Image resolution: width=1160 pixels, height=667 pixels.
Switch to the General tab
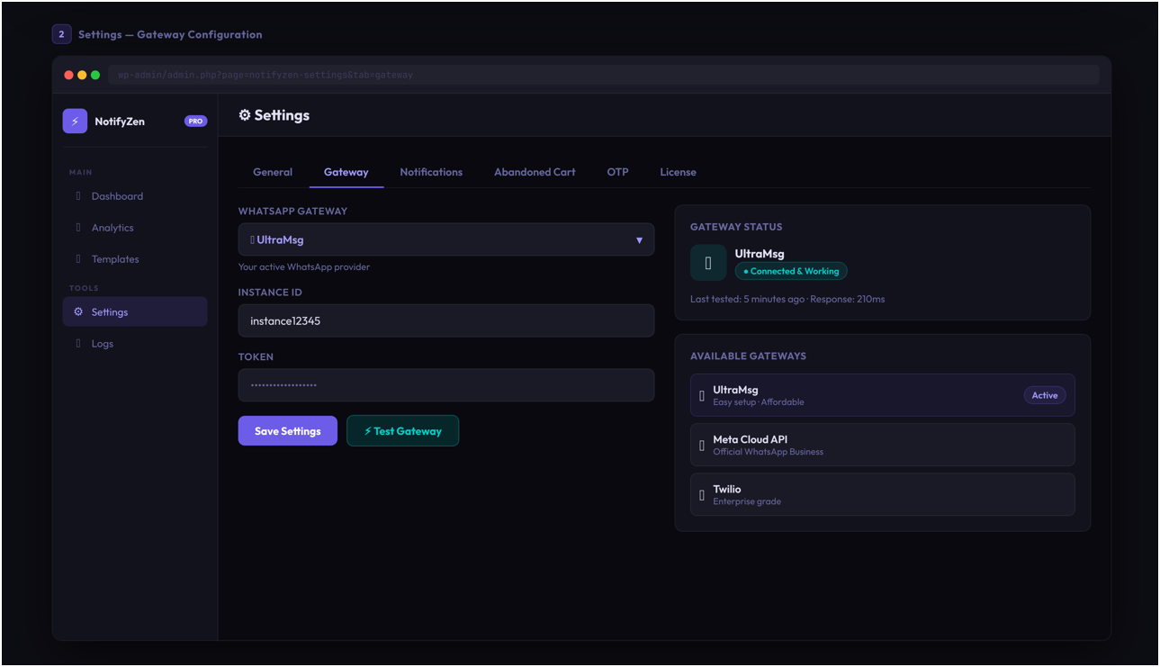273,172
